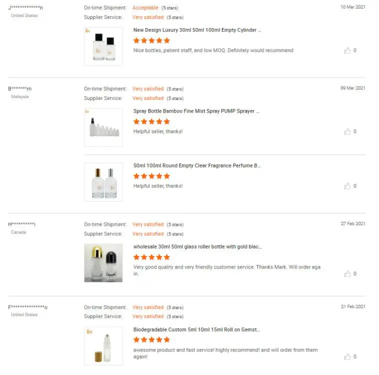Open 'Spray Bottle Bamboo Fine Mist' link
Viewport: 379px width, 375px height.
(x=196, y=111)
